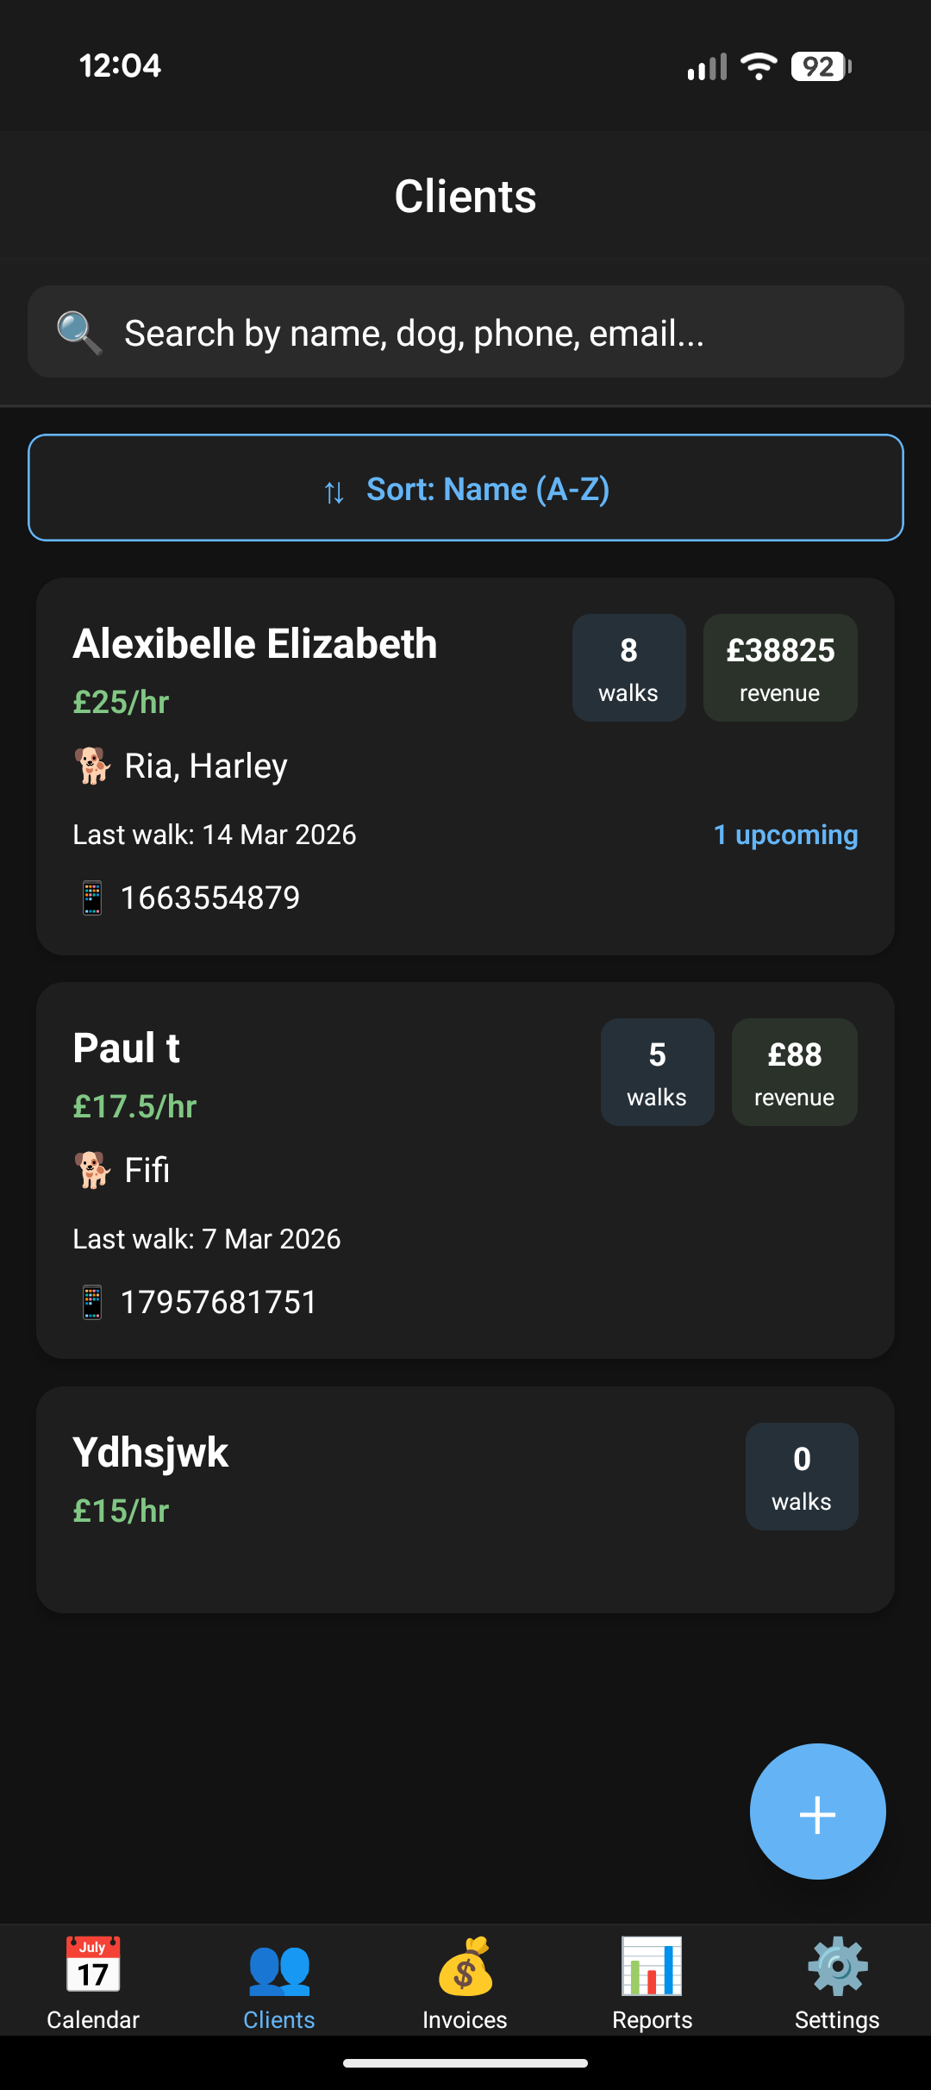Tap the blue add client plus button
This screenshot has height=2090, width=931.
817,1812
